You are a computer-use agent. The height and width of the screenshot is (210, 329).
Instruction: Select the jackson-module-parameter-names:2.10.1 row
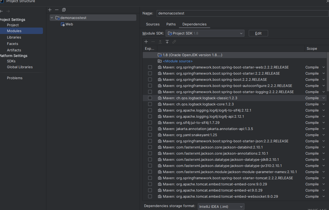tap(235, 172)
